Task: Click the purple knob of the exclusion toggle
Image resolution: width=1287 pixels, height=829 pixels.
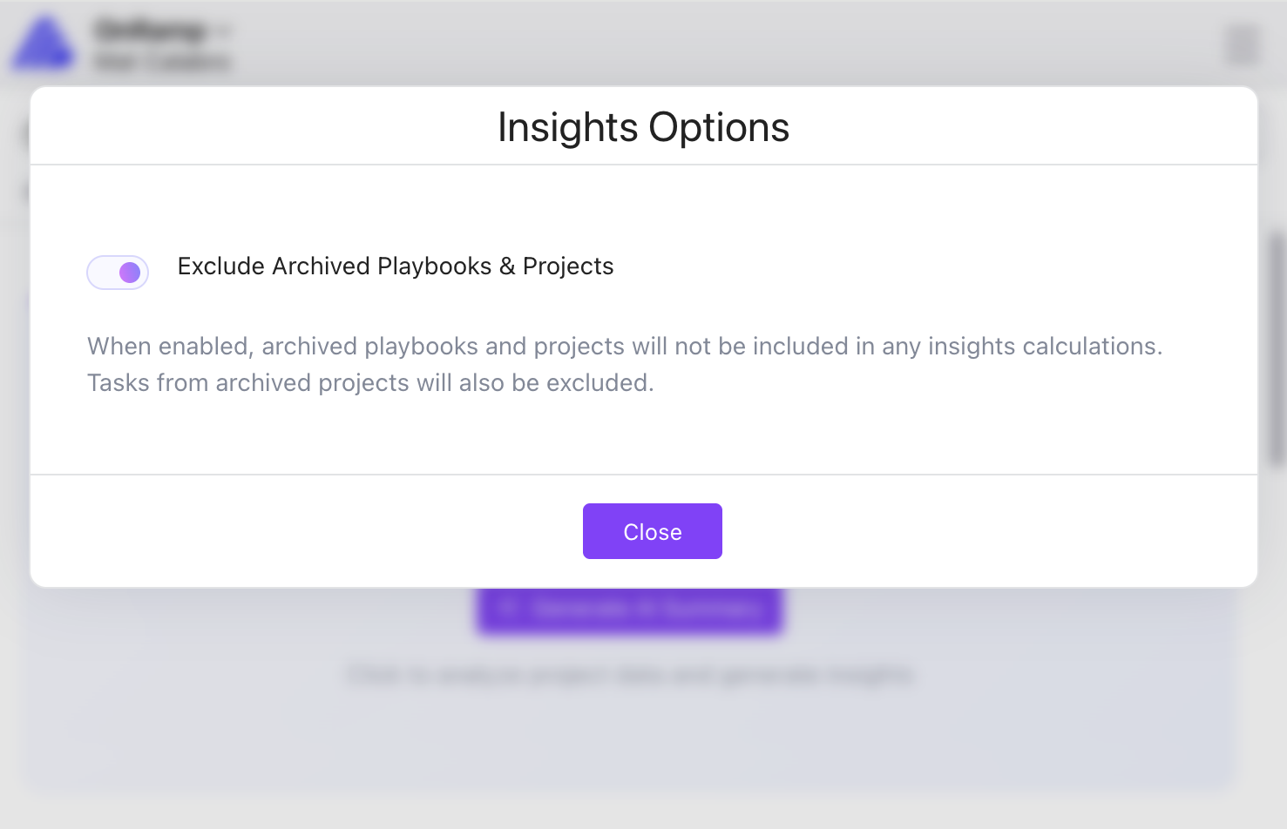Action: tap(129, 273)
